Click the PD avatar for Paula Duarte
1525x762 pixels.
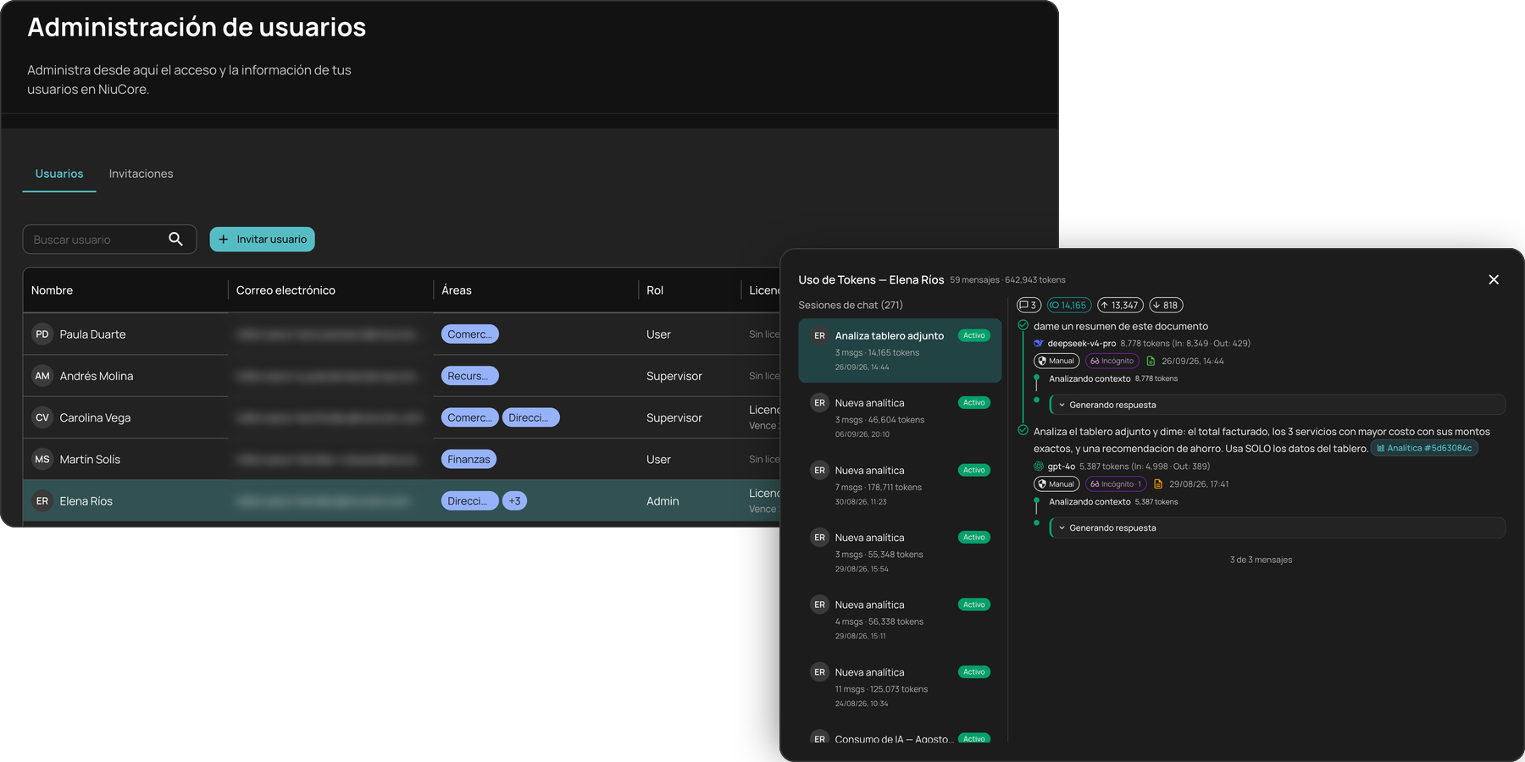tap(42, 334)
